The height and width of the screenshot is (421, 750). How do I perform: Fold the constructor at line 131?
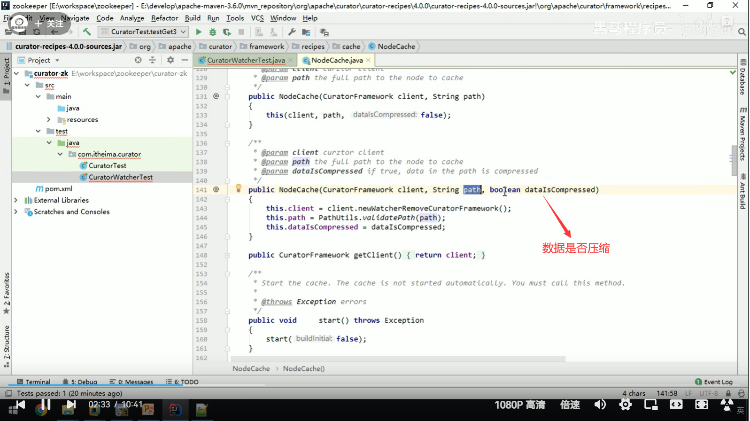point(227,96)
